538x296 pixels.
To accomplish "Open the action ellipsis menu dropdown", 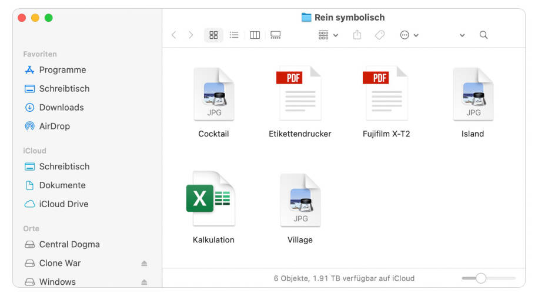I will (409, 35).
